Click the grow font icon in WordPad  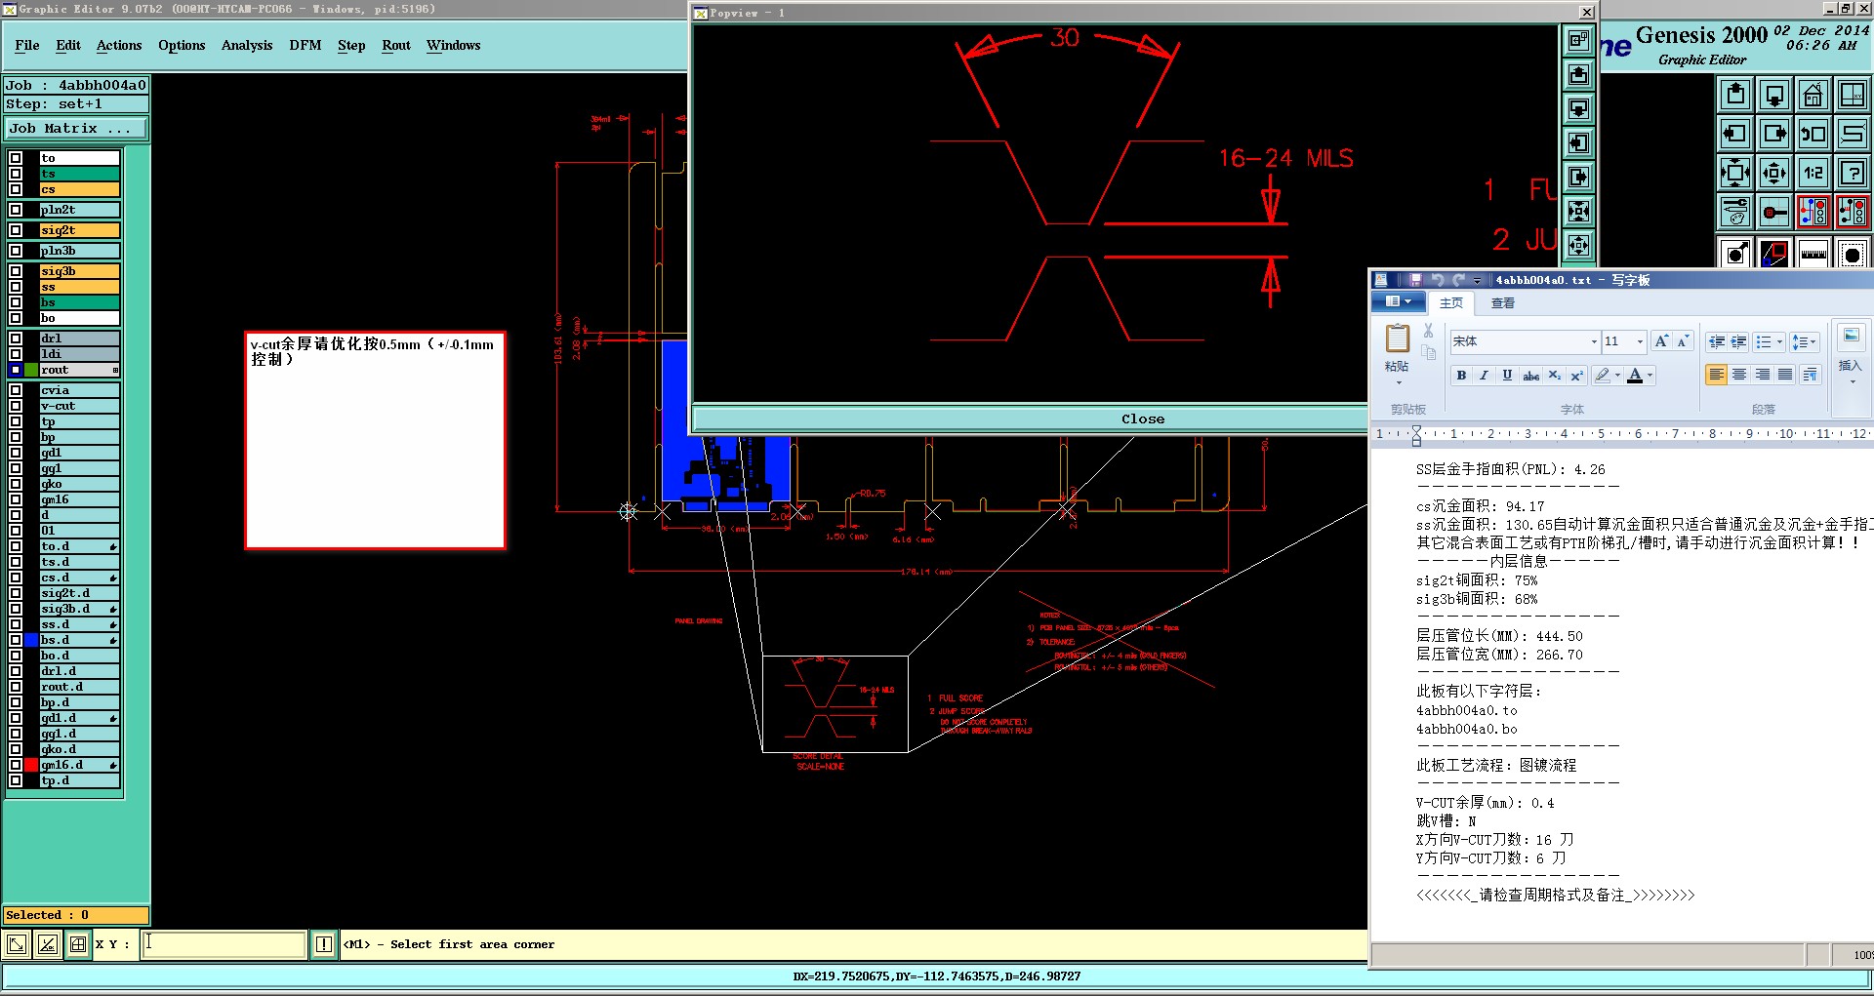1661,341
